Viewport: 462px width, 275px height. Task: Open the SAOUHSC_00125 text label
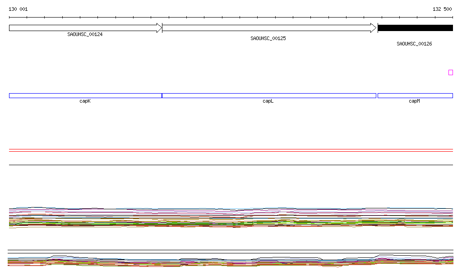[x=268, y=39]
